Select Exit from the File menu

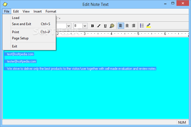(29, 46)
